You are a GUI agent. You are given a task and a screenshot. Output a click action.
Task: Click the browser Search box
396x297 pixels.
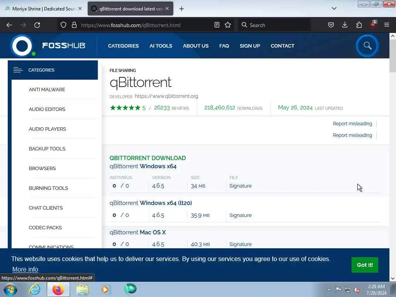[x=275, y=25]
